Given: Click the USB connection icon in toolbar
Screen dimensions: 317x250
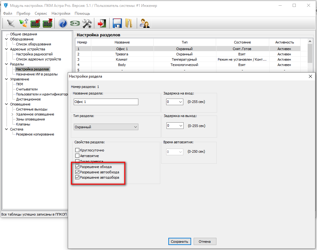Looking at the screenshot, I should [23, 23].
